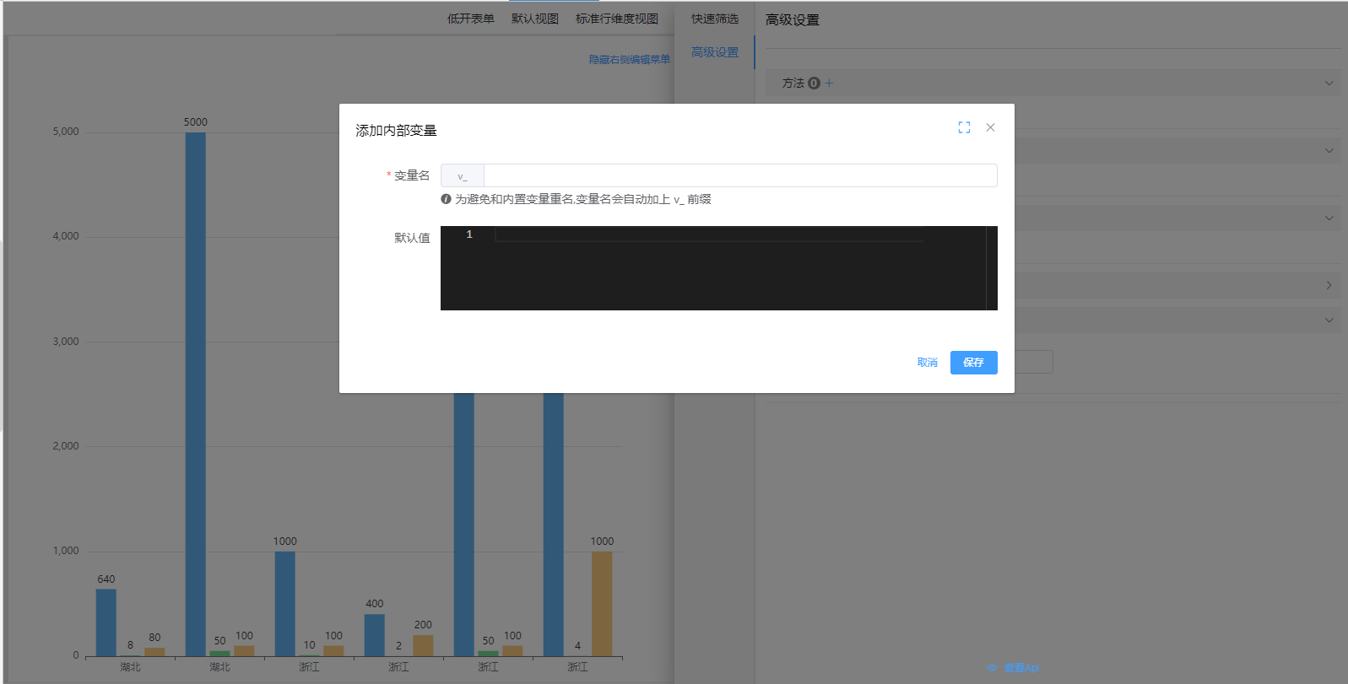
Task: Expand the right-arrow collapsed panel row
Action: 1329,285
